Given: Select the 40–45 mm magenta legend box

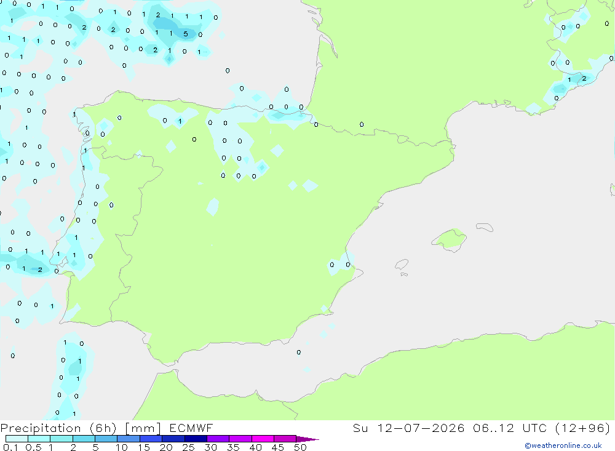Looking at the screenshot, I should coord(263,439).
